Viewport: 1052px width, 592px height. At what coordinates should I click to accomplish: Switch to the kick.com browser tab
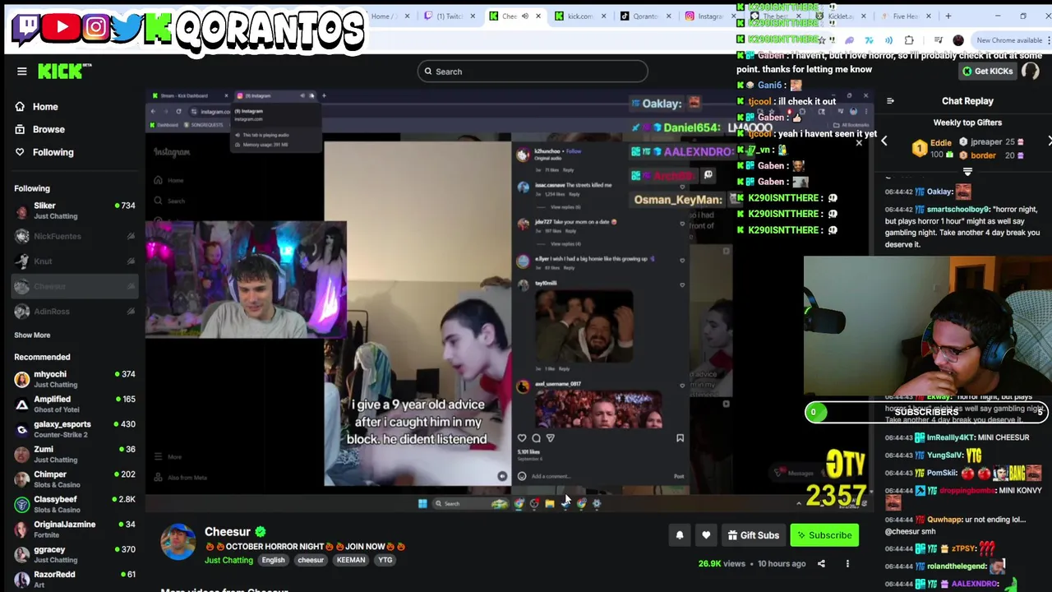coord(579,16)
